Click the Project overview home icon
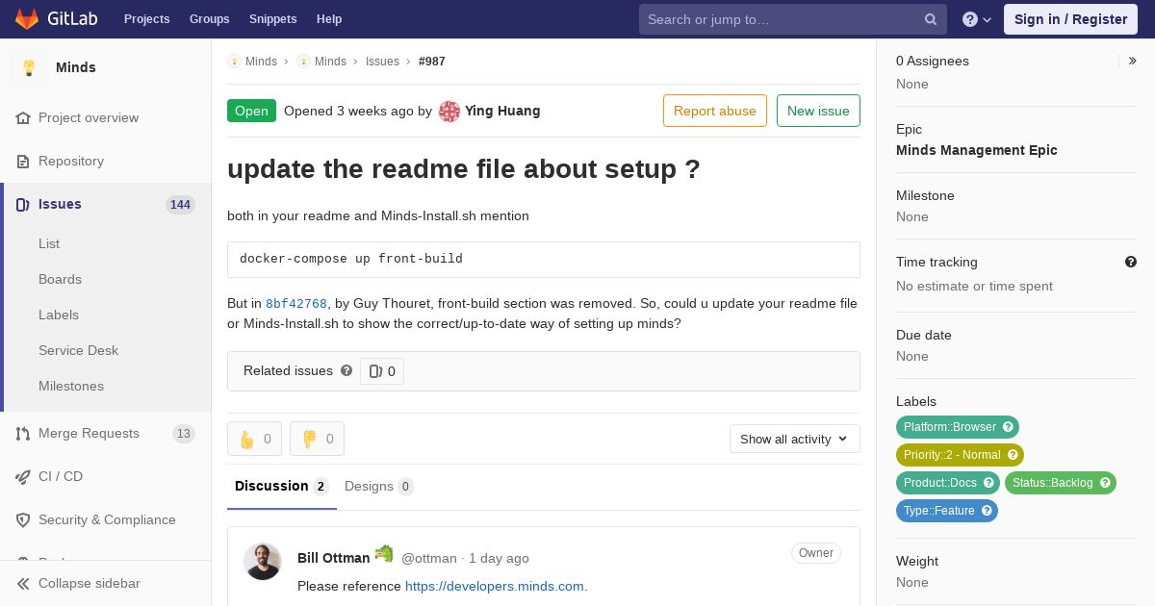 (x=23, y=117)
